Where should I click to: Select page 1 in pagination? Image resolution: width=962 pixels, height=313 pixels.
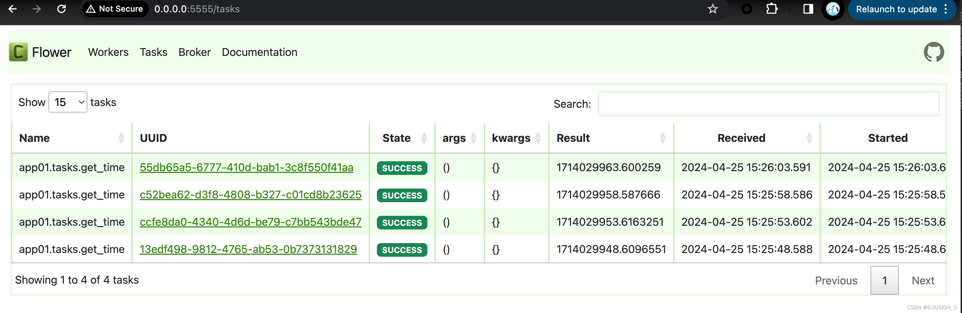tap(884, 281)
